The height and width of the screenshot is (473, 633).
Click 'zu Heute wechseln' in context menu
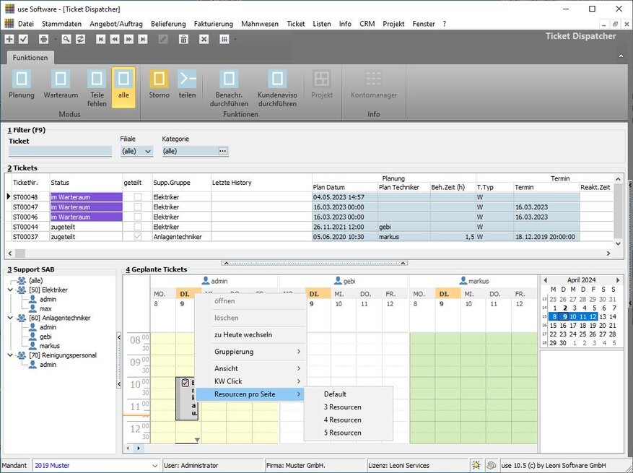coord(243,335)
